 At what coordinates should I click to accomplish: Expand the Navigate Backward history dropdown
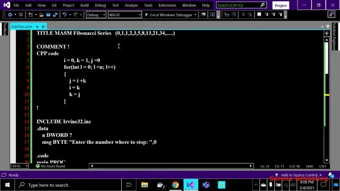15,15
